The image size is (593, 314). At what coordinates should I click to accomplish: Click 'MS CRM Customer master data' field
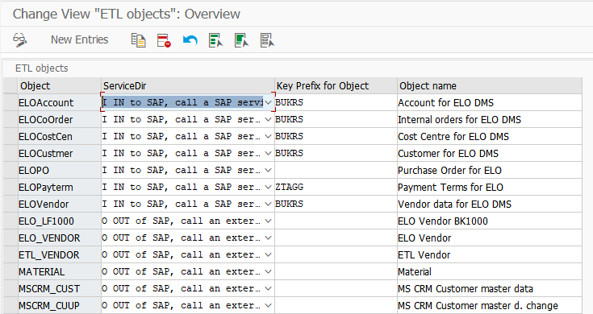click(490, 289)
